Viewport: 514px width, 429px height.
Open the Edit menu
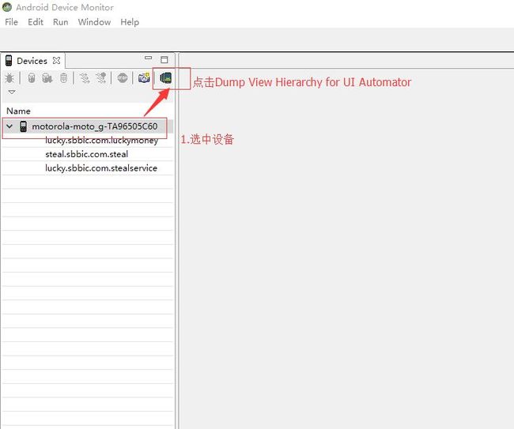pos(36,22)
